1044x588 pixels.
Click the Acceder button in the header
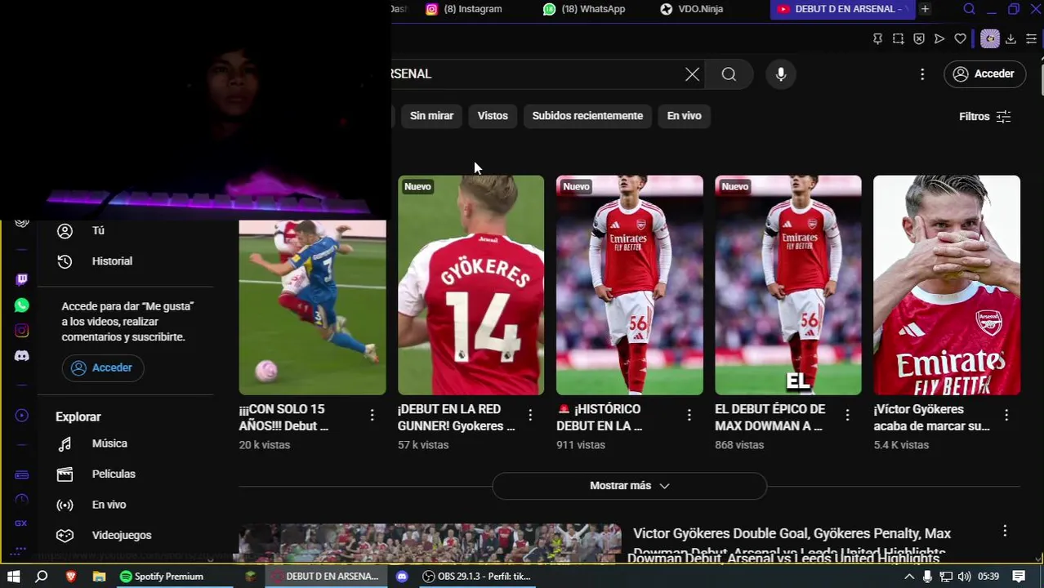click(984, 74)
